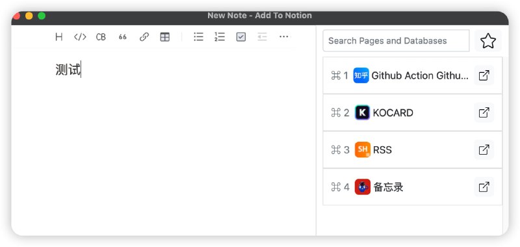Select Github Action Githu... destination row
The height and width of the screenshot is (247, 520).
412,75
